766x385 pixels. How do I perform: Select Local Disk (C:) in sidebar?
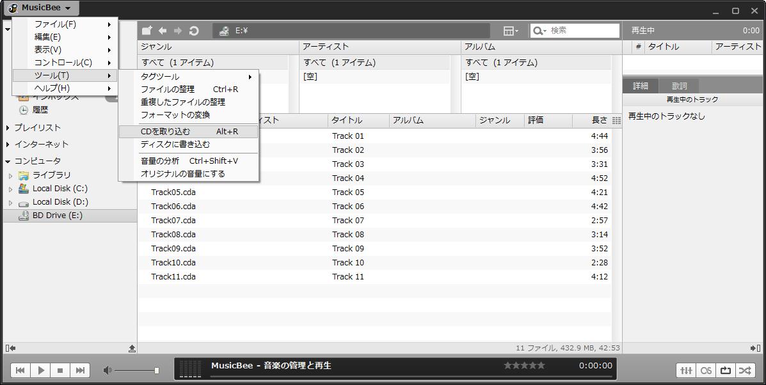[x=60, y=189]
